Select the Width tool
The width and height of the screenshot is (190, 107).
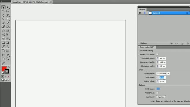(x=3, y=34)
